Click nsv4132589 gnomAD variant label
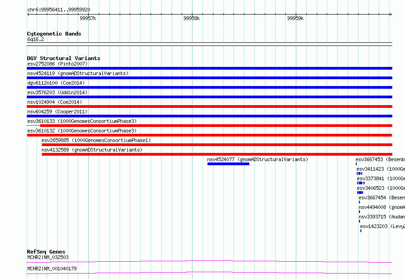Screen dimensions: 405x279 coord(92,150)
